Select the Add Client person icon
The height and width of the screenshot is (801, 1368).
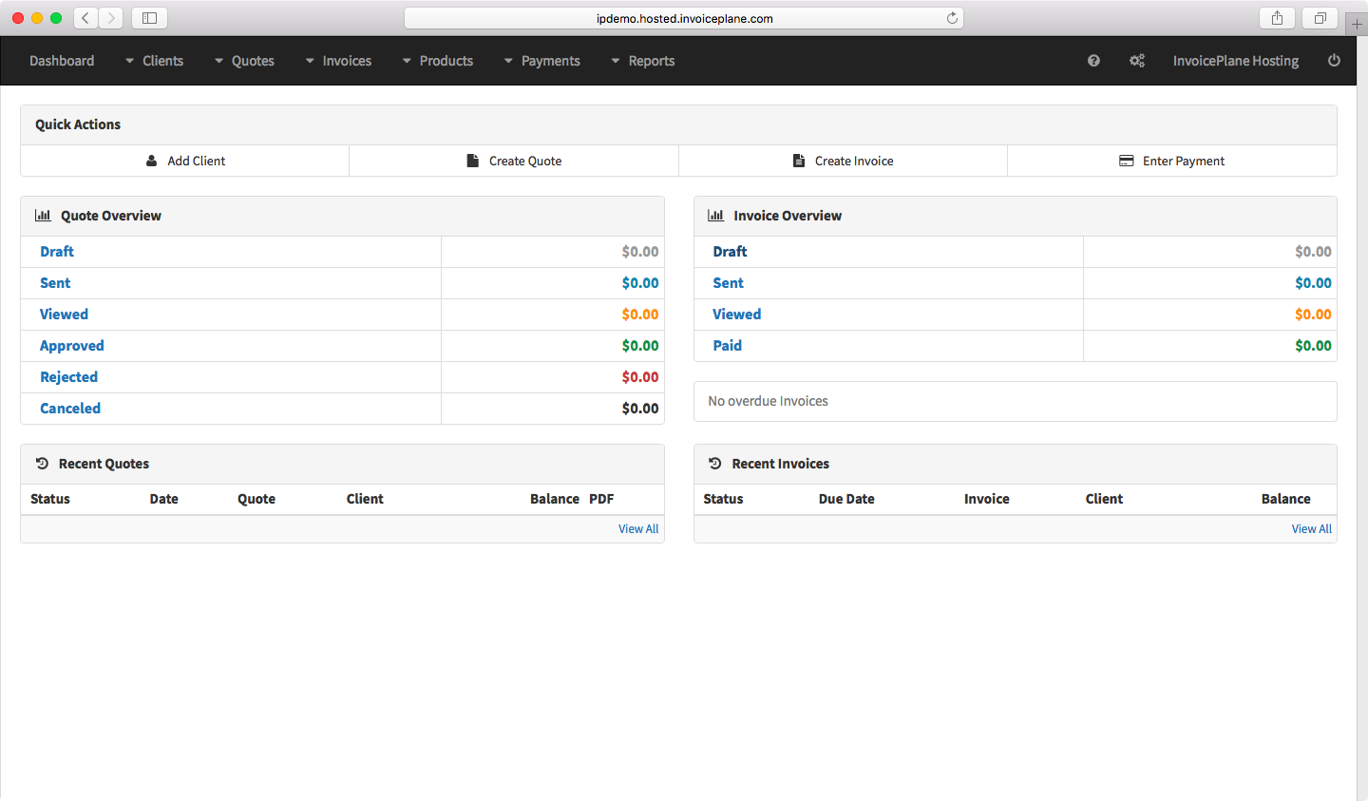click(x=151, y=161)
